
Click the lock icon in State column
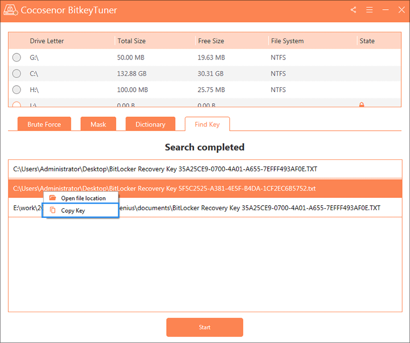[x=362, y=105]
